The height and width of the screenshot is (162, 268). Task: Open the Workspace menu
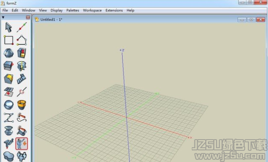(92, 10)
